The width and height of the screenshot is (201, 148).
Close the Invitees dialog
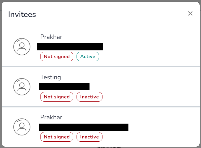click(190, 14)
